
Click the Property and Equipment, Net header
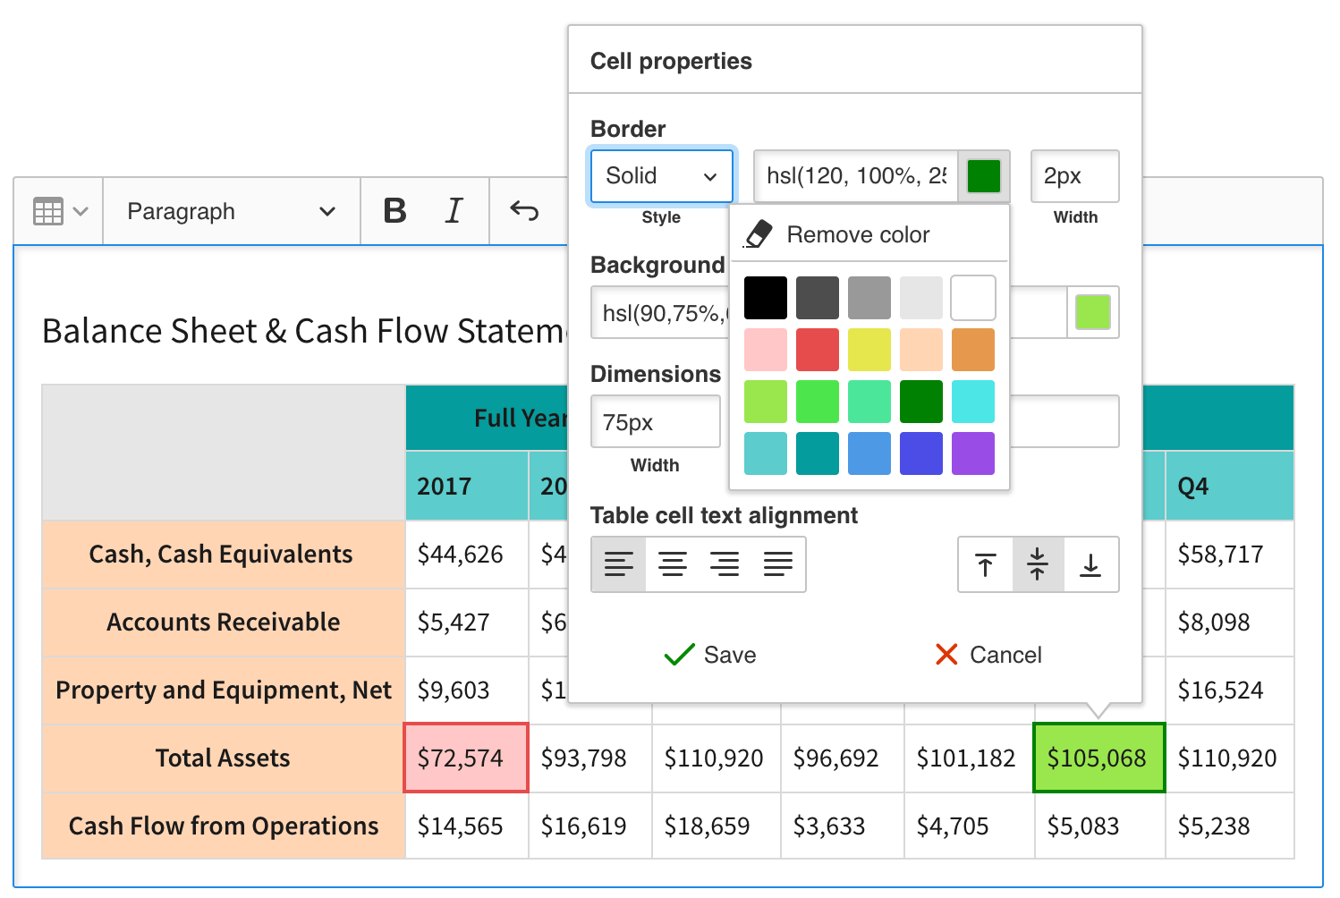[224, 690]
